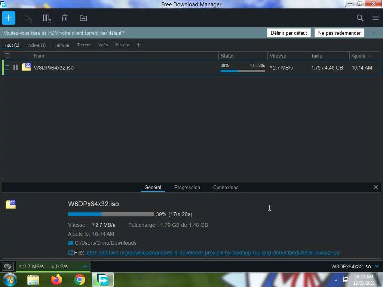
Task: Click Ajouté column sort arrow
Action: [x=370, y=56]
